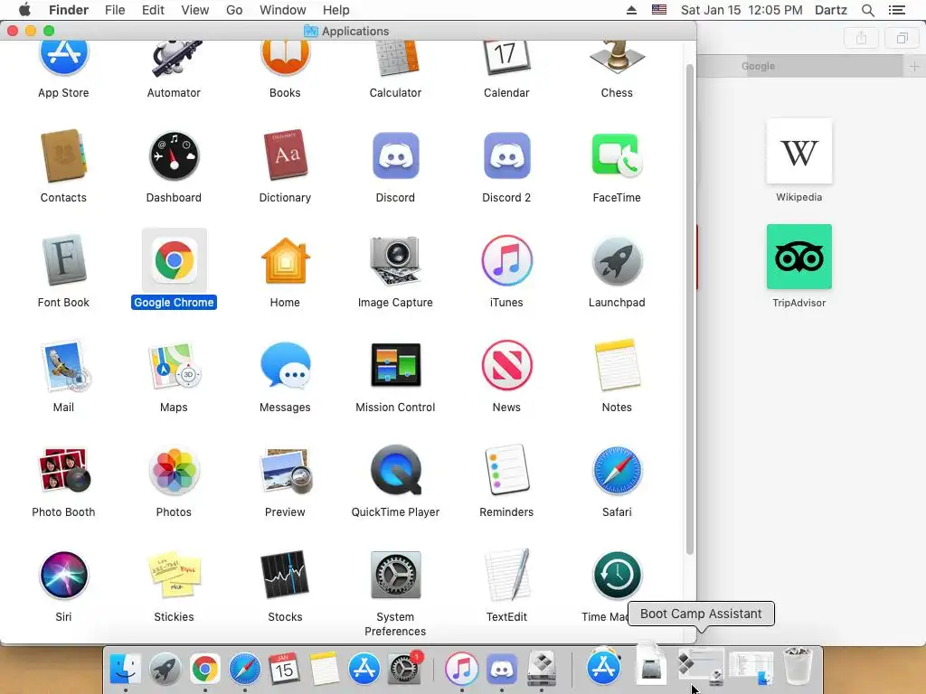The width and height of the screenshot is (926, 694).
Task: Select the Time Machine app icon
Action: point(617,575)
